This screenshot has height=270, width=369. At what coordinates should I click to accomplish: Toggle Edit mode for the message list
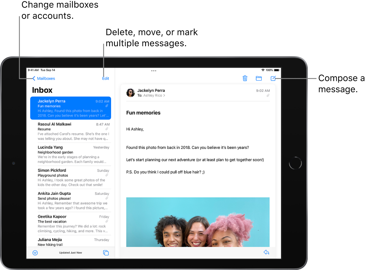point(106,78)
